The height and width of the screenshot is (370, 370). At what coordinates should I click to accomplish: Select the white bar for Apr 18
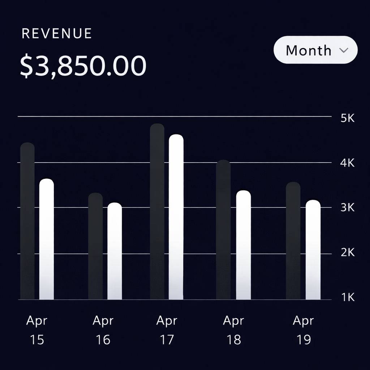(x=243, y=245)
